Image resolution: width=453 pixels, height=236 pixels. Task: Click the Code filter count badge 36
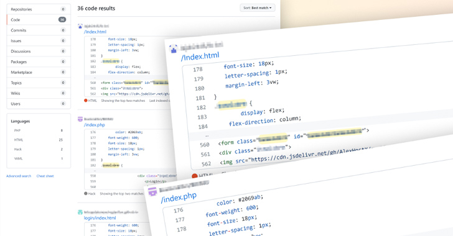[62, 20]
